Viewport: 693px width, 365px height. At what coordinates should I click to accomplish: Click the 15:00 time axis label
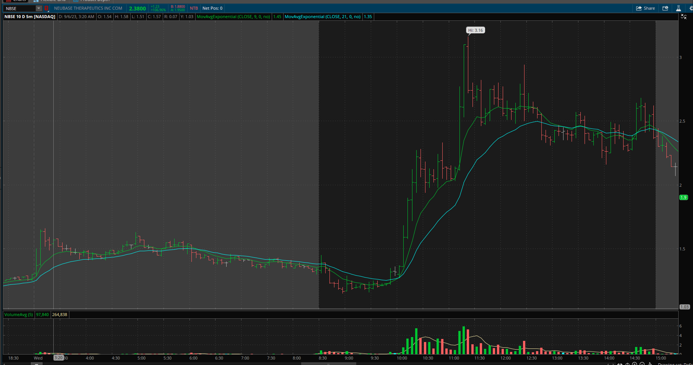(x=661, y=358)
